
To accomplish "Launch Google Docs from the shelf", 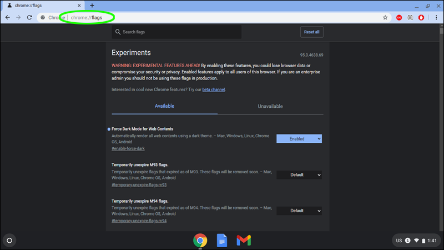I will [222, 241].
